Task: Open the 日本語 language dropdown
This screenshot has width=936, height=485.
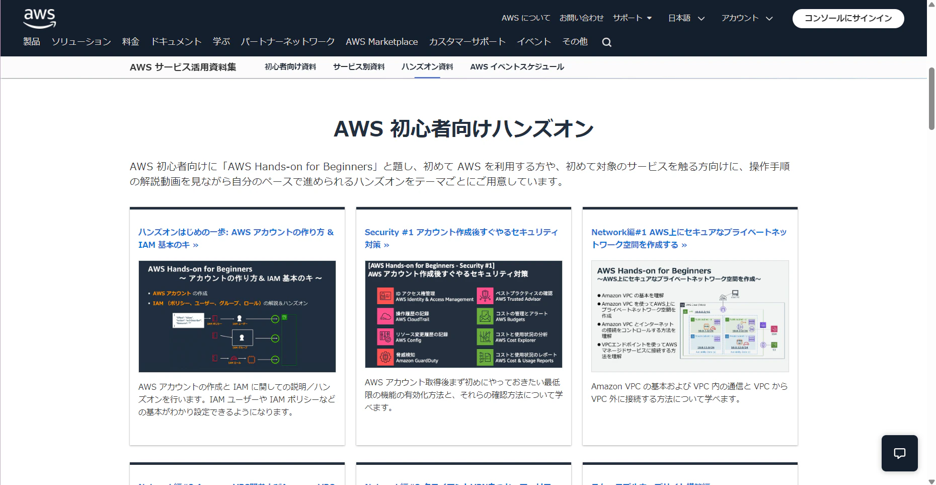Action: (686, 18)
